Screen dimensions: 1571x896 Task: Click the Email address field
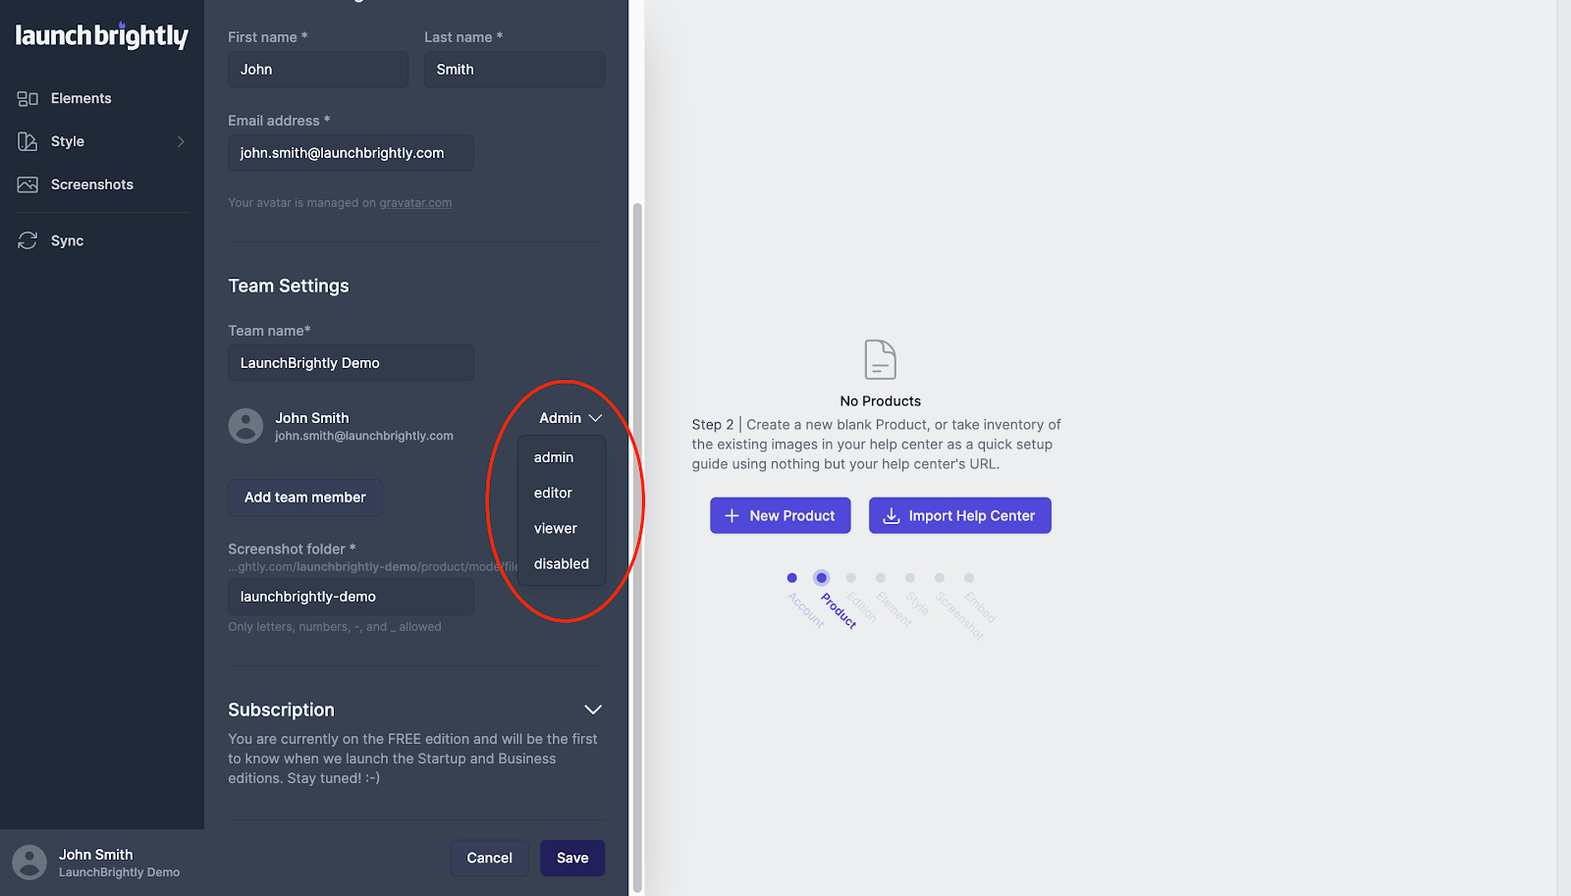click(351, 153)
